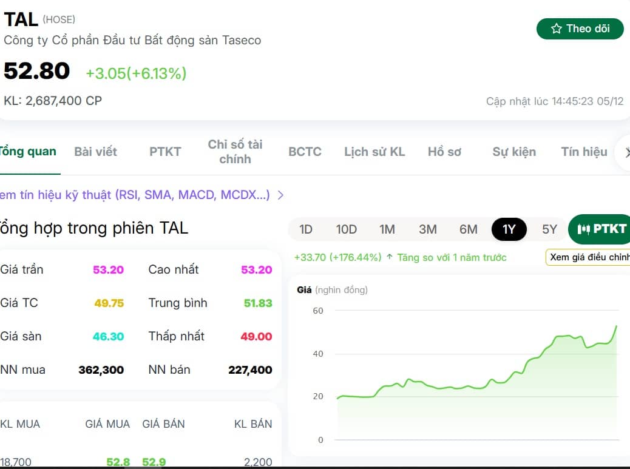Click the GIÁ BÁN value 52.9

pyautogui.click(x=154, y=461)
